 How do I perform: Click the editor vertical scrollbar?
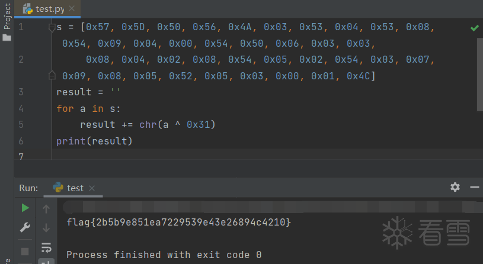(x=479, y=71)
